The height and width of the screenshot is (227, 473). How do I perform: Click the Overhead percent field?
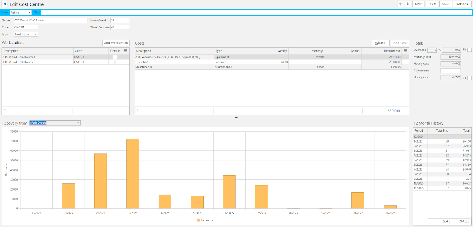coord(432,50)
